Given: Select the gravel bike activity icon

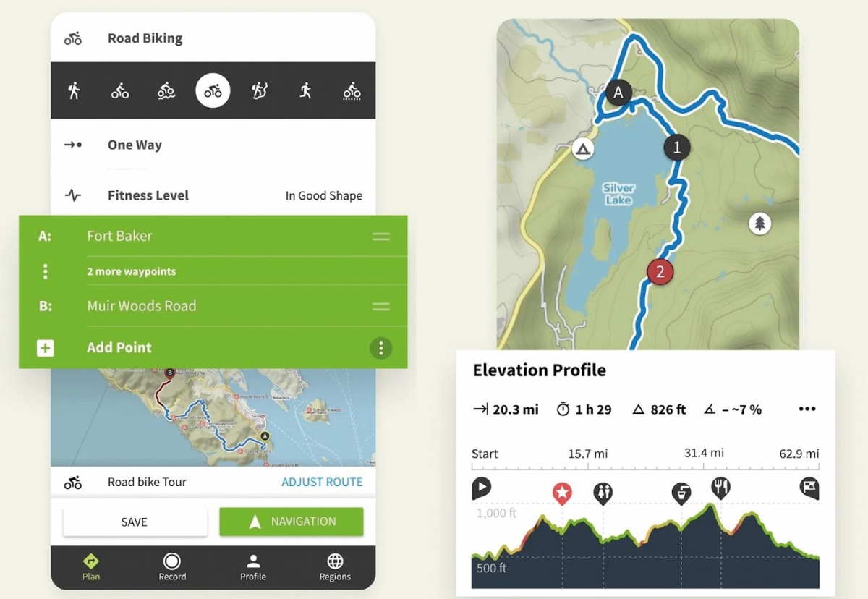Looking at the screenshot, I should [x=352, y=90].
